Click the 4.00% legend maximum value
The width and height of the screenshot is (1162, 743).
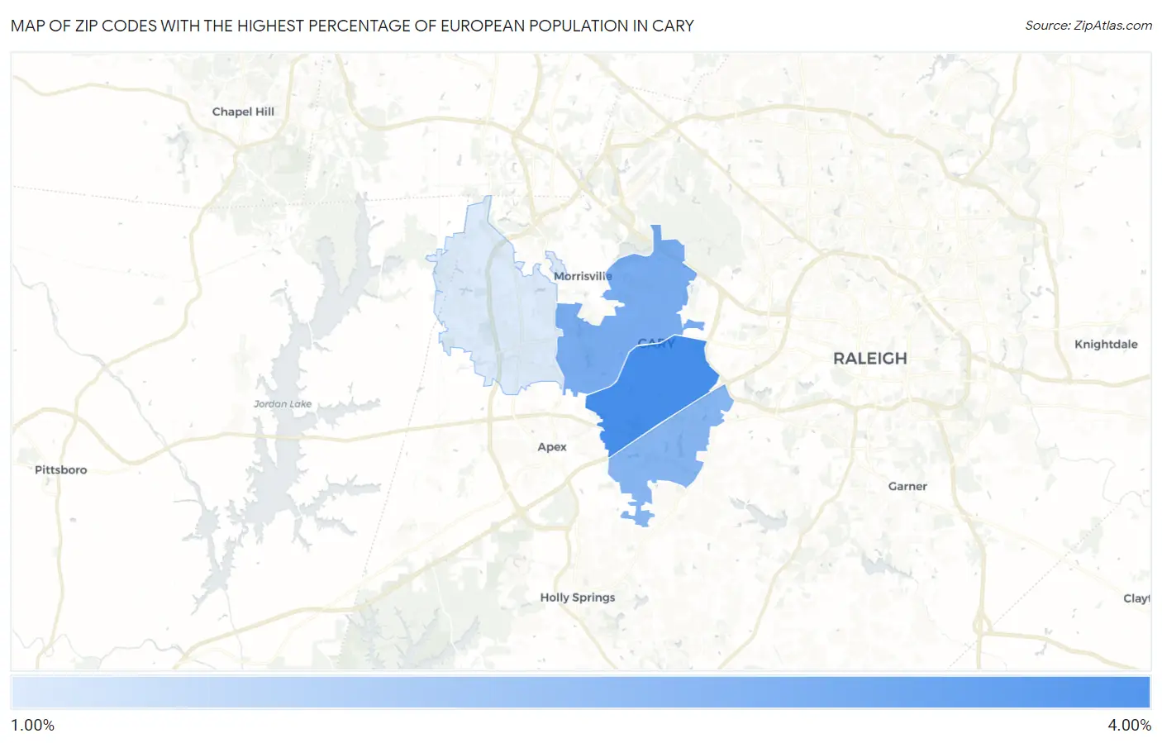(1129, 726)
